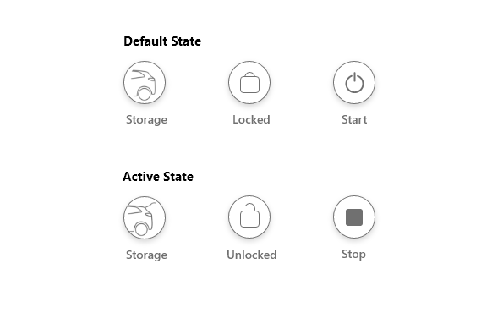Click the "Storage" label in the Default State row
The height and width of the screenshot is (313, 503).
tap(146, 120)
